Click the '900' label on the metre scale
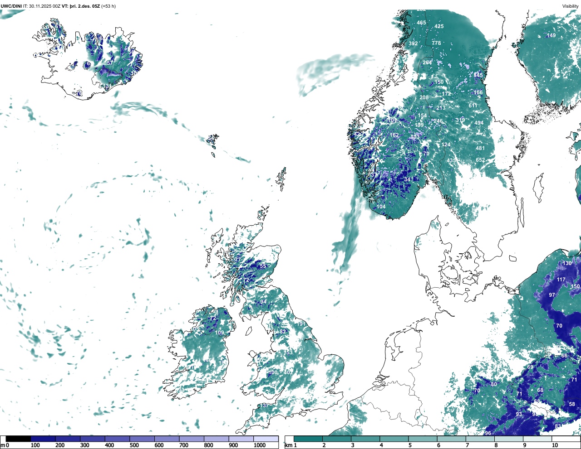The width and height of the screenshot is (581, 449). pyautogui.click(x=233, y=445)
